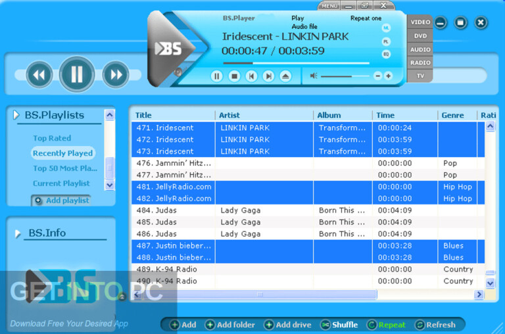Switch to RADIO mode tab
This screenshot has height=334, width=505.
(x=420, y=62)
